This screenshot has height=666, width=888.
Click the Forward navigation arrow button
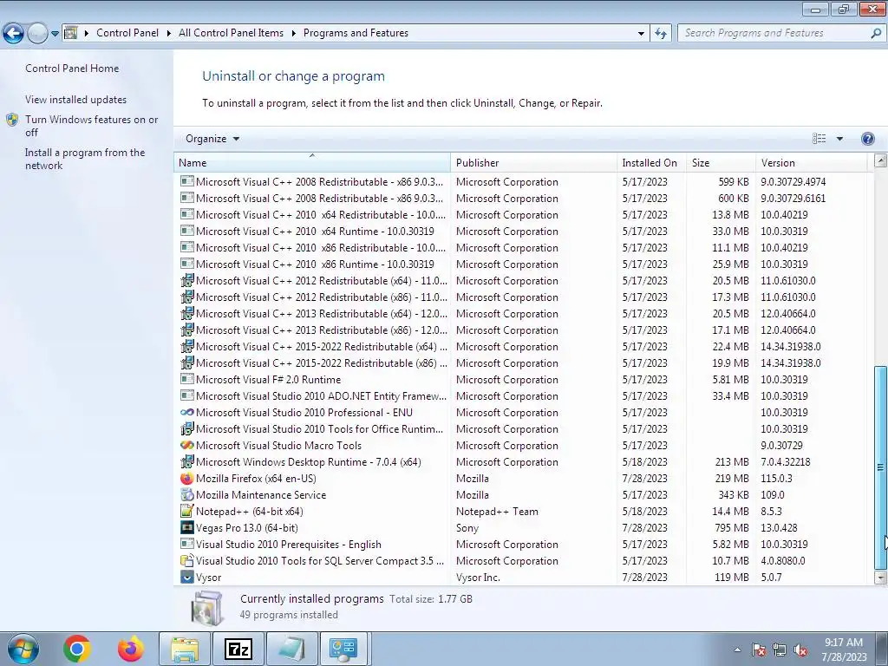pos(38,34)
